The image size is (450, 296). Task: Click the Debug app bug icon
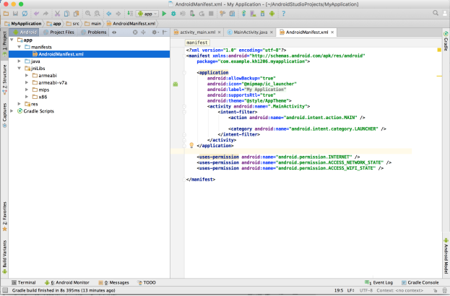(174, 13)
